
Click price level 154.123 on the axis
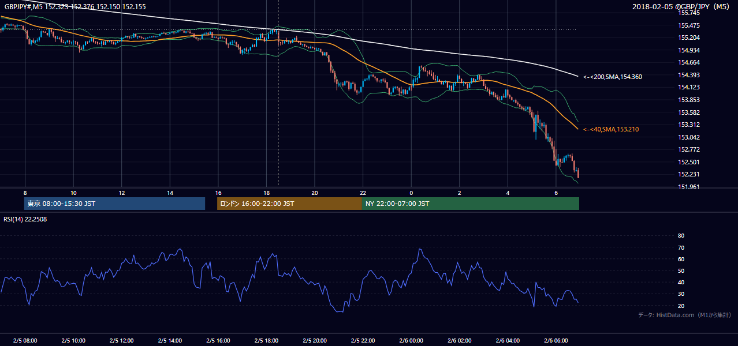(x=688, y=87)
